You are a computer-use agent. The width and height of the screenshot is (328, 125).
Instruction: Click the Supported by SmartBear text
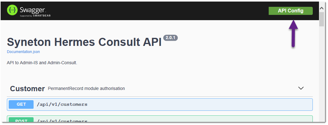35,16
